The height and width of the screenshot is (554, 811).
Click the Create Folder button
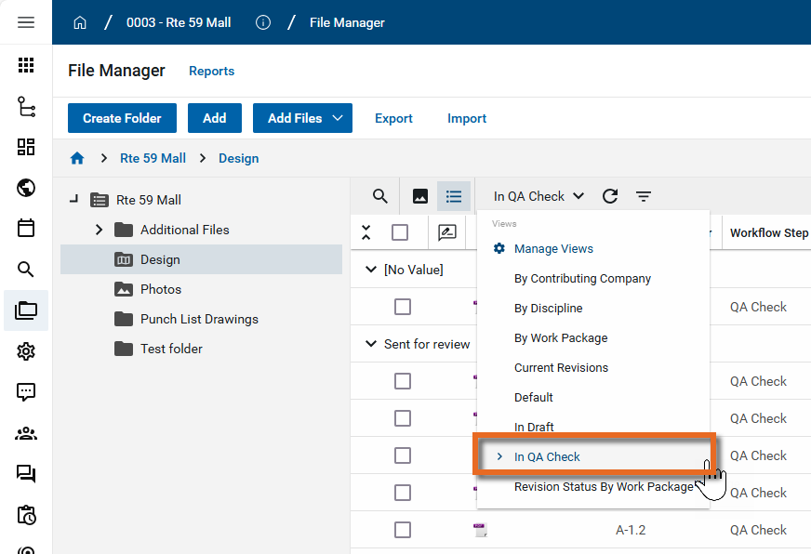(x=122, y=118)
